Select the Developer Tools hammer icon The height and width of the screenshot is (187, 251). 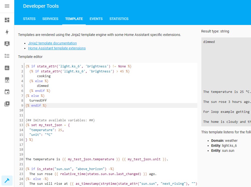pyautogui.click(x=7, y=181)
